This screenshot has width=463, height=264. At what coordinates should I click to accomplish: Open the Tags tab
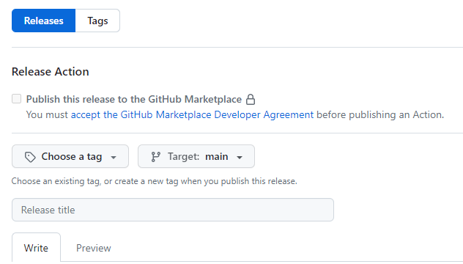pyautogui.click(x=97, y=21)
